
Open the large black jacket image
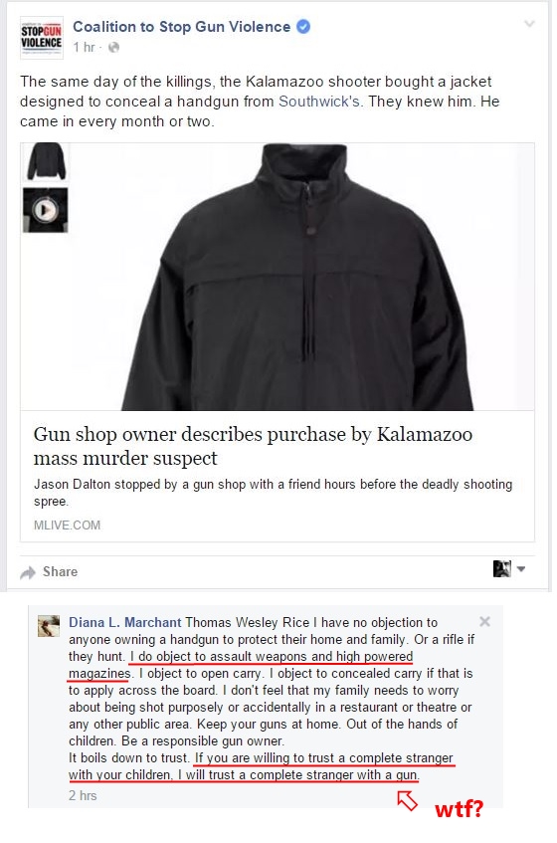coord(297,277)
